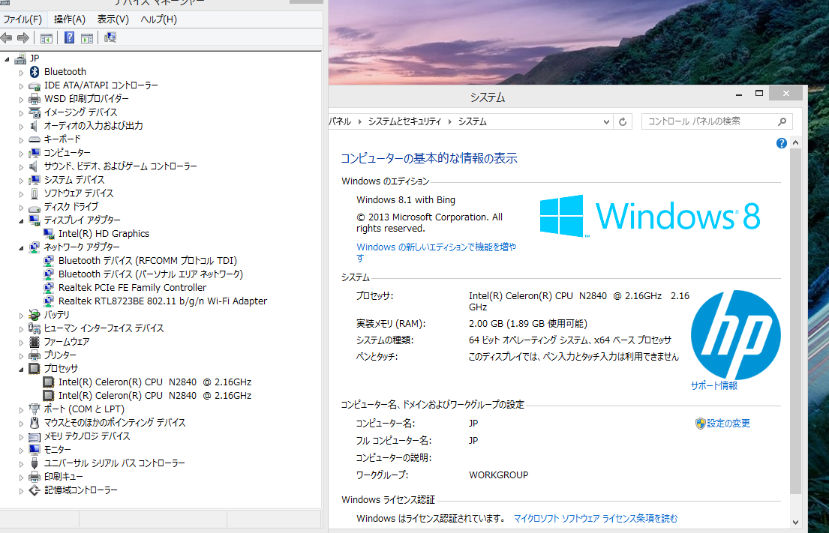Open the サポート情報 link

713,385
